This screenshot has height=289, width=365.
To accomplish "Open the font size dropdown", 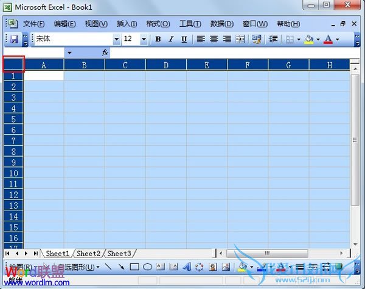I will coord(144,39).
